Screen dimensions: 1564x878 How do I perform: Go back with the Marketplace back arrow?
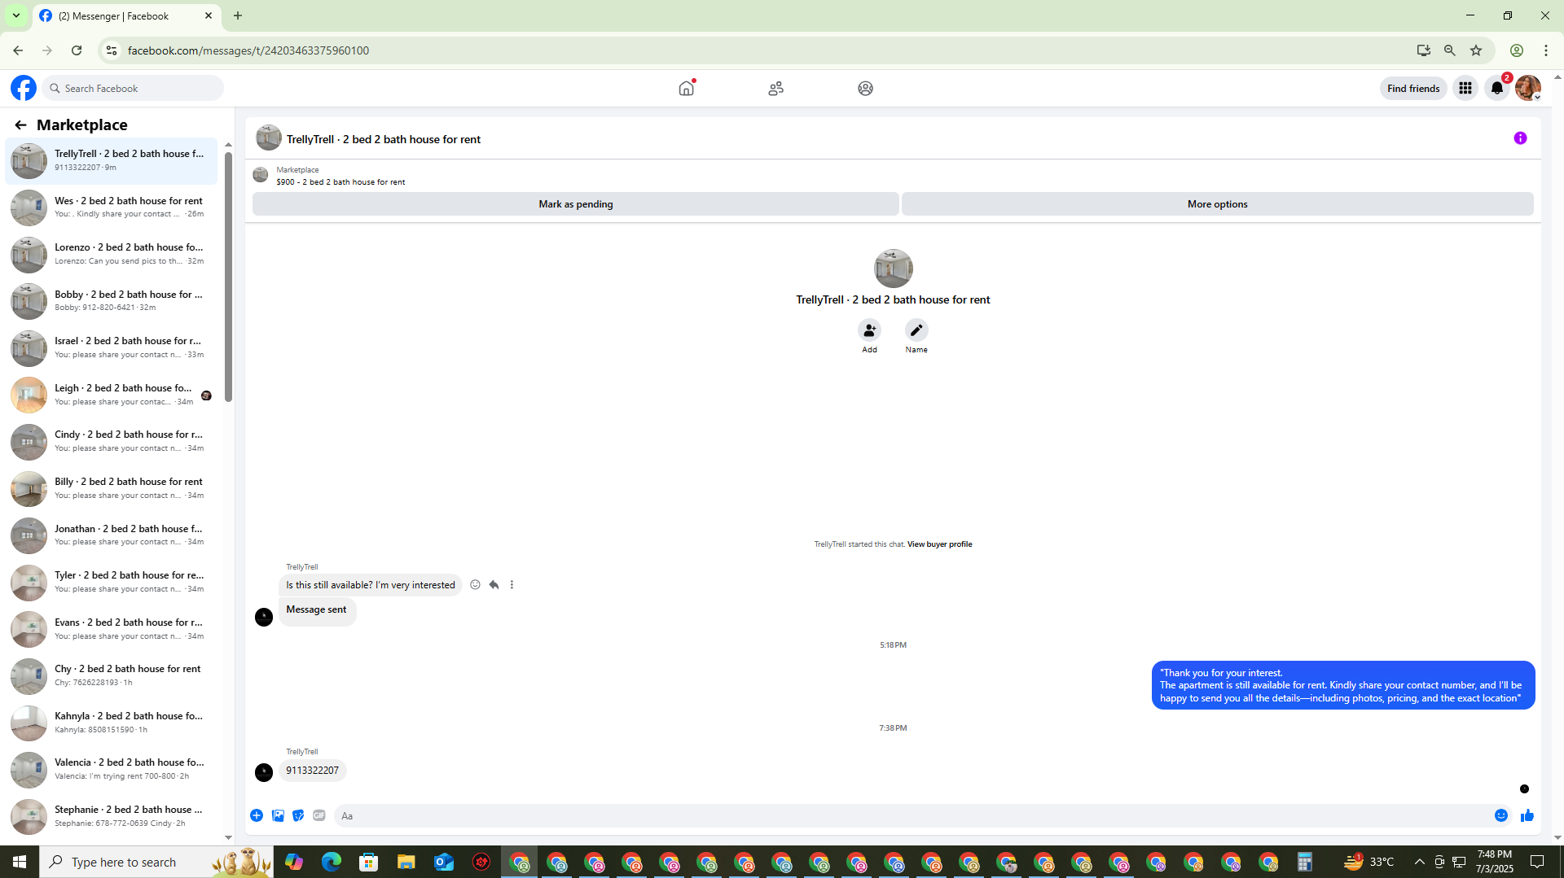point(20,124)
